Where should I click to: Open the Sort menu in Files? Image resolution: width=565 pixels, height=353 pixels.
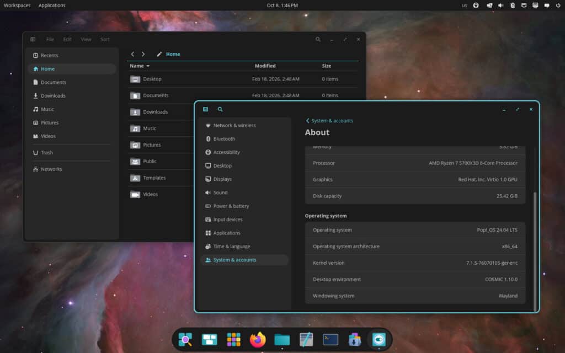pyautogui.click(x=105, y=39)
